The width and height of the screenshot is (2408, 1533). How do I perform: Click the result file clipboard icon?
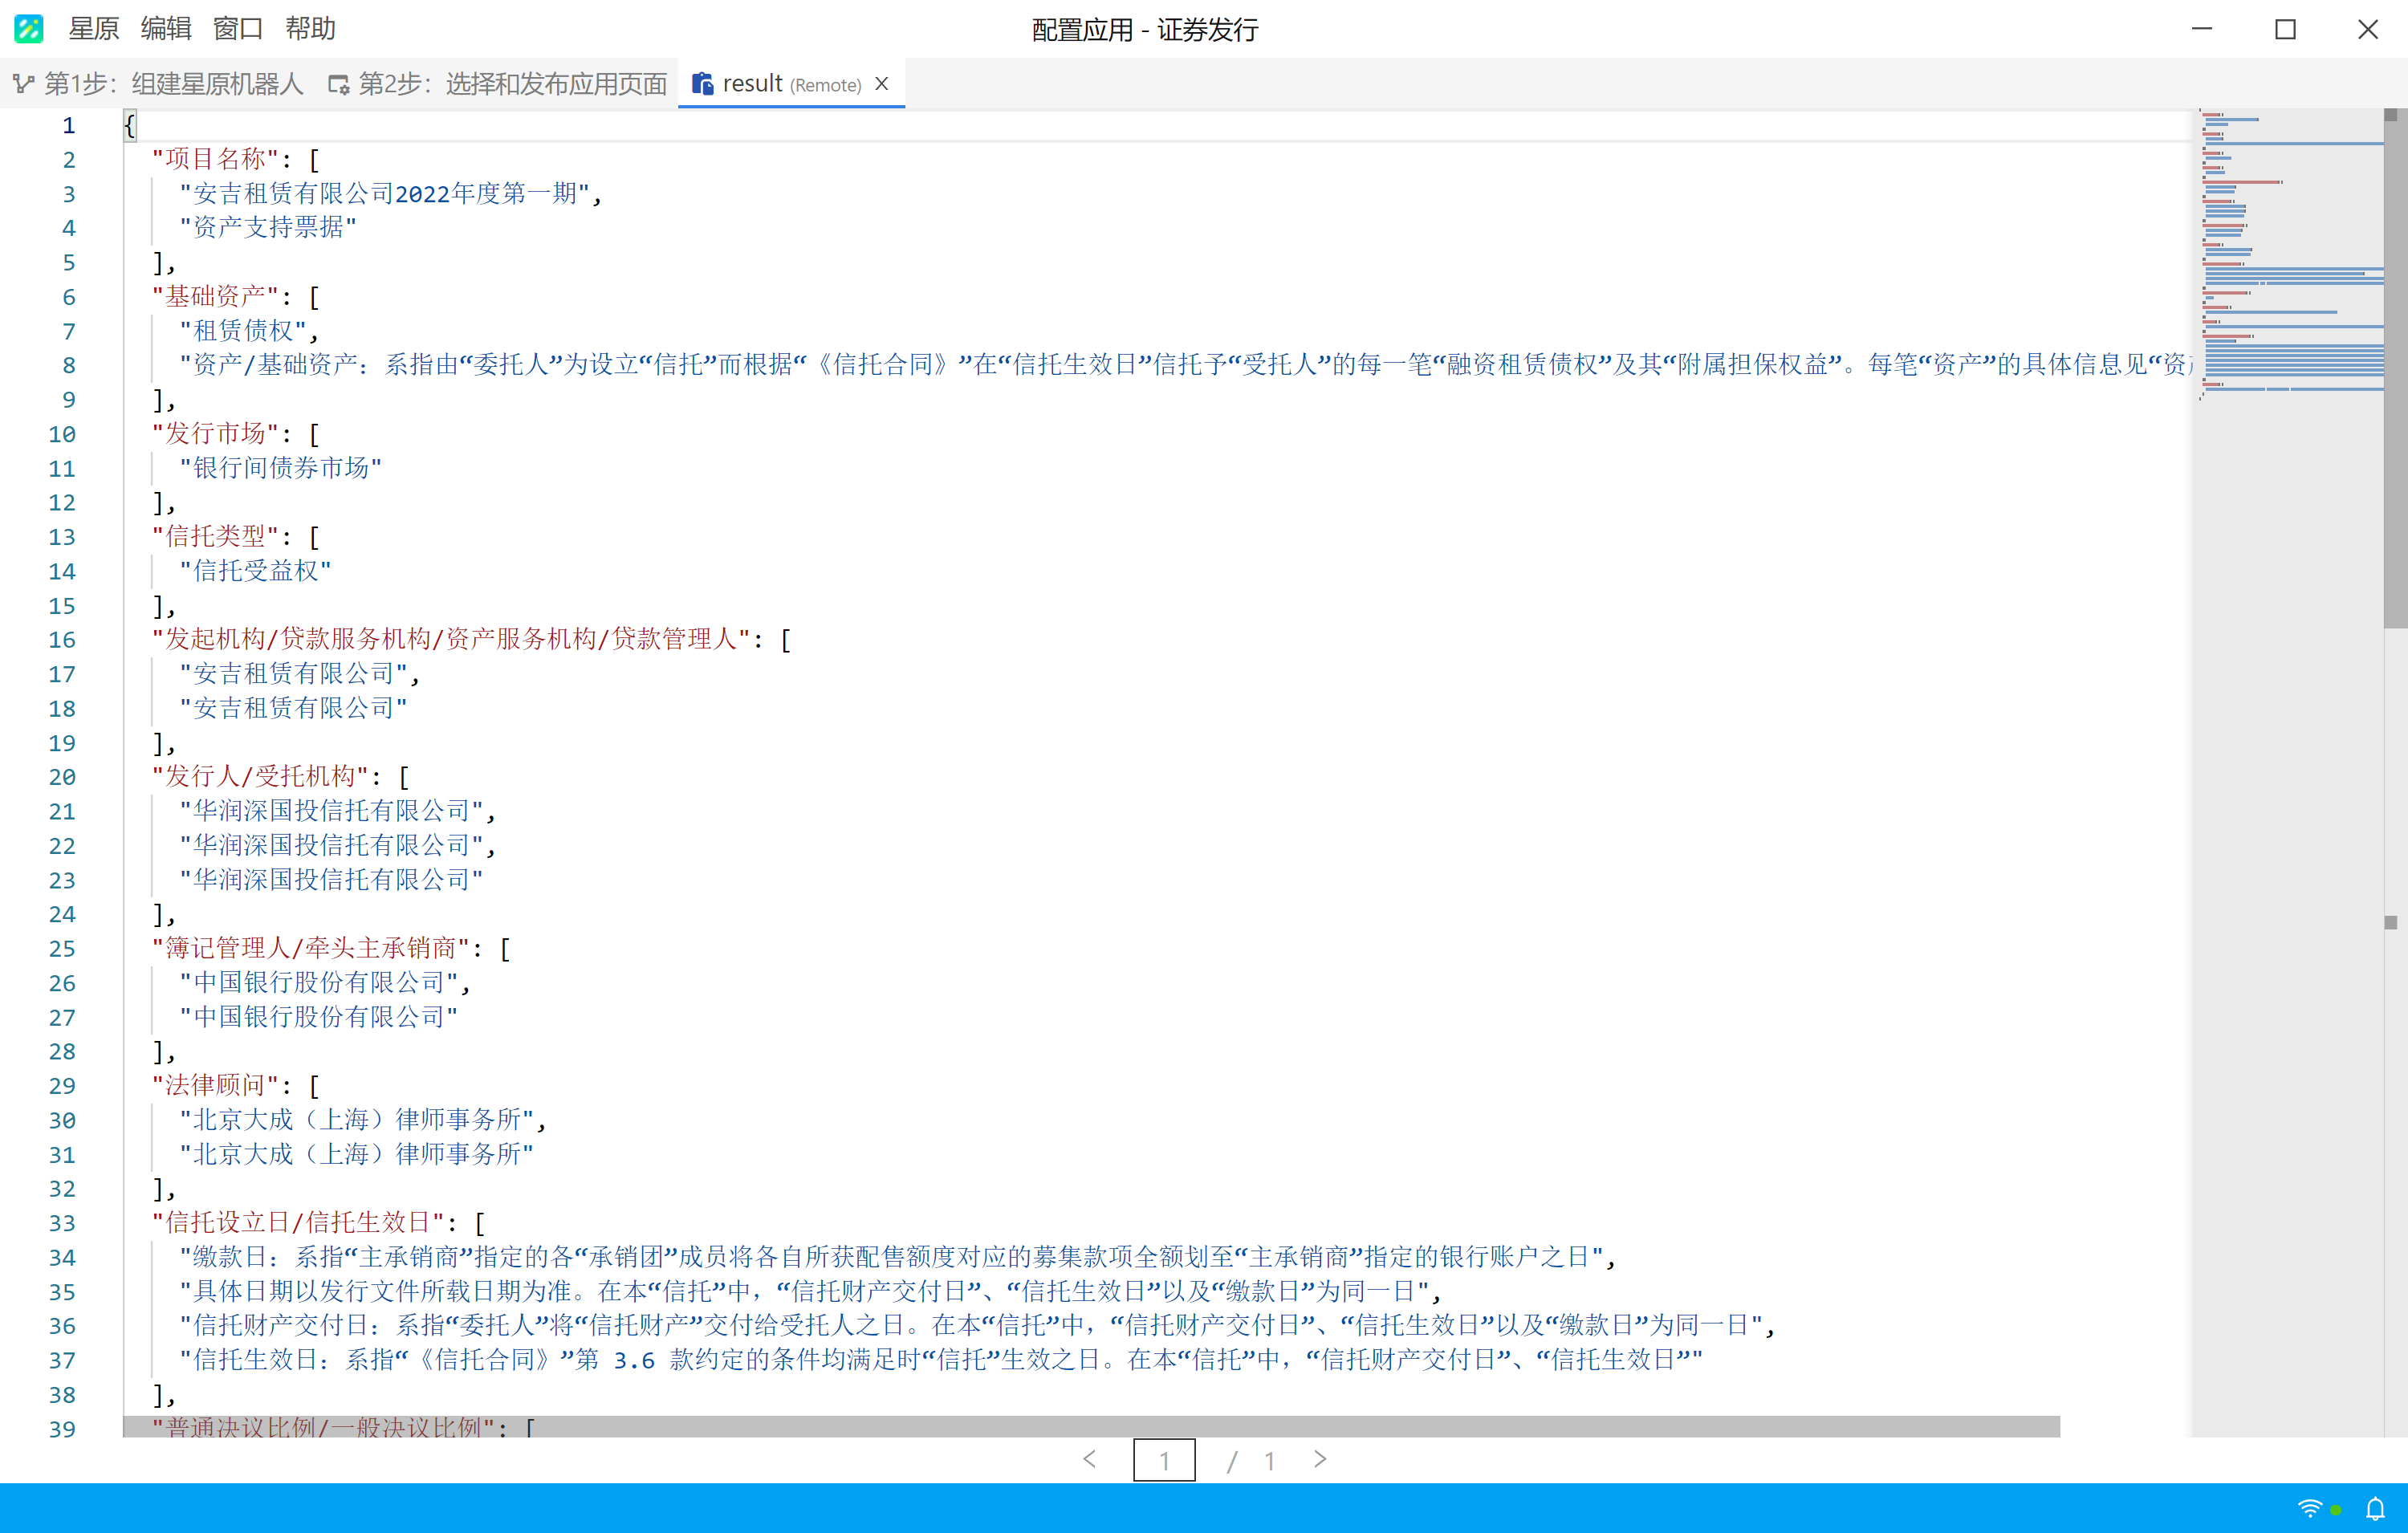coord(703,84)
